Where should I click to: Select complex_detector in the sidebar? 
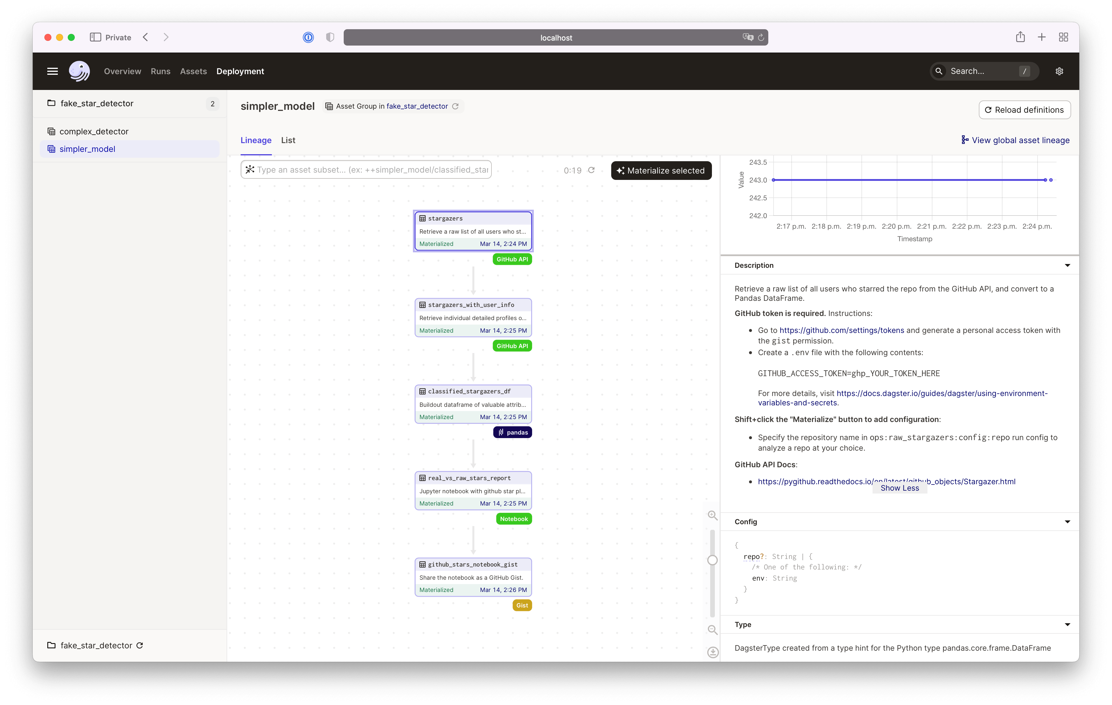click(94, 132)
